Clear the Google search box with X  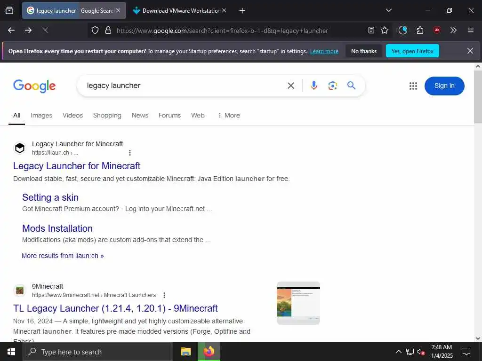click(291, 86)
